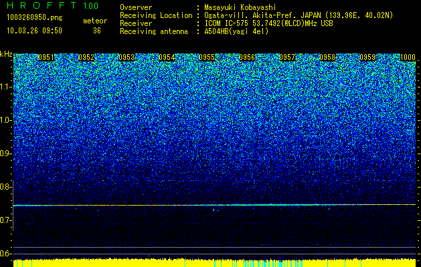Click the 0.8 frequency axis label
This screenshot has height=267, width=421.
(x=5, y=187)
